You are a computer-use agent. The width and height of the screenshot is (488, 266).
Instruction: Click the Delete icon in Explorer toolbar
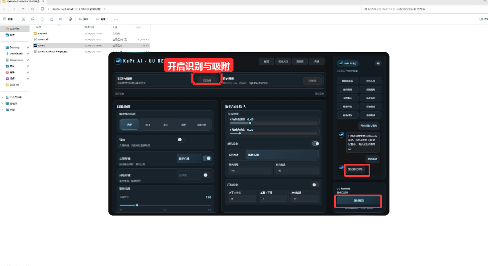pos(70,19)
